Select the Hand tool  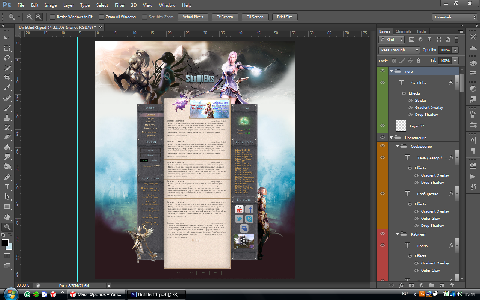(x=7, y=217)
